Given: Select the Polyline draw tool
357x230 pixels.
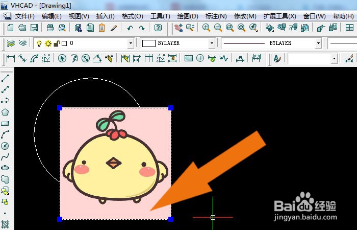Looking at the screenshot, I should [x=5, y=101].
